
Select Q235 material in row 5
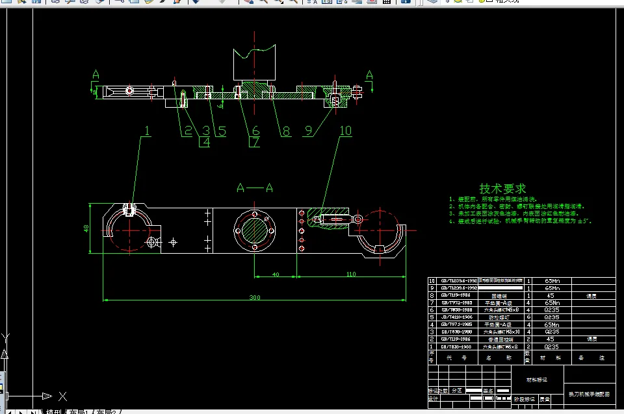(x=552, y=317)
